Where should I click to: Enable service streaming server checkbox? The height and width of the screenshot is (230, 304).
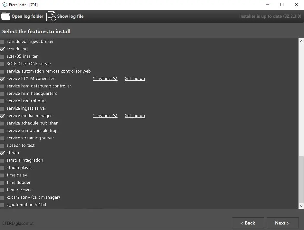[x=3, y=138]
